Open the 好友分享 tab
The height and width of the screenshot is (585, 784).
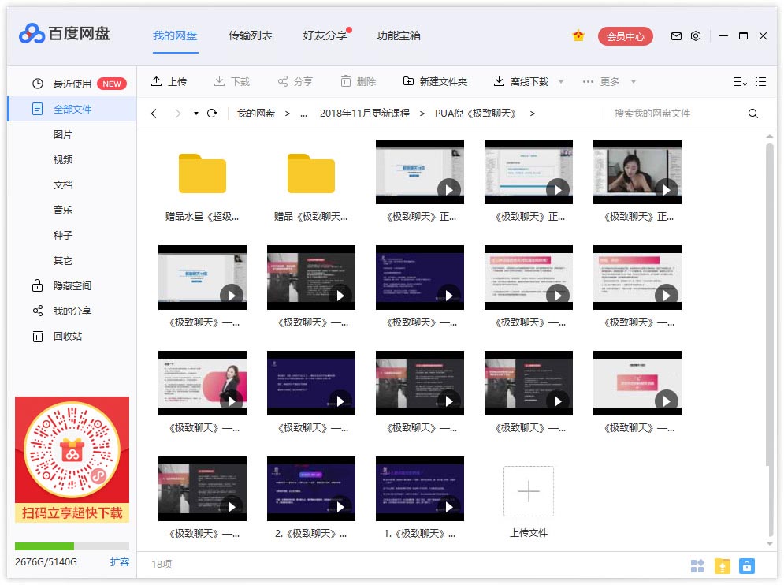325,35
